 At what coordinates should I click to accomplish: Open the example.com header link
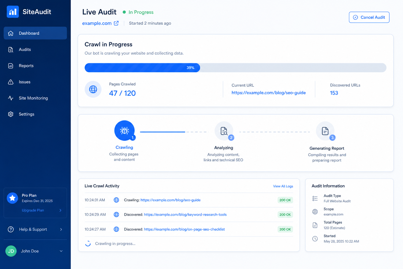97,23
